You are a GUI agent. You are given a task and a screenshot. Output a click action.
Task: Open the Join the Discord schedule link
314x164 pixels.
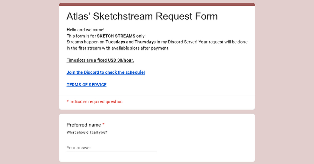tap(105, 72)
